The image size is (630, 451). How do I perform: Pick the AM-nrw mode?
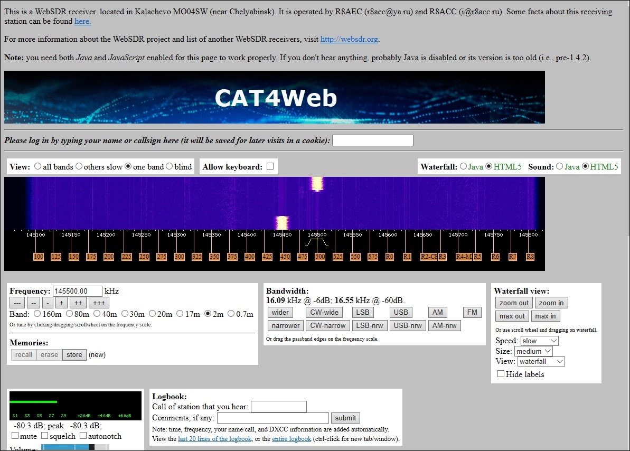[x=444, y=326]
